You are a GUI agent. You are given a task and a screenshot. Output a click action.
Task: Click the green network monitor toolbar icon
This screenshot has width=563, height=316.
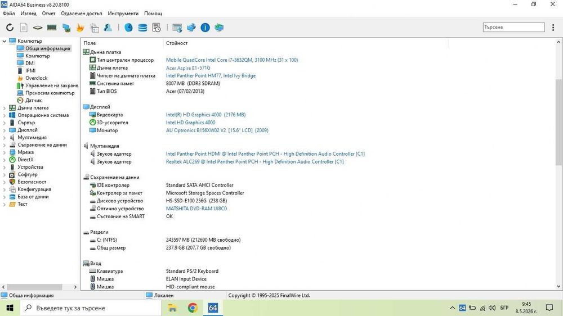point(219,27)
